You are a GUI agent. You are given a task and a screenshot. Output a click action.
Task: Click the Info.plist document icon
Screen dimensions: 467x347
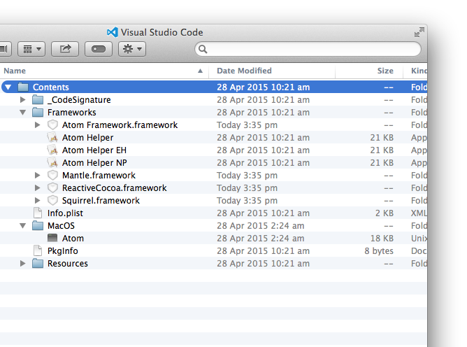coord(38,213)
